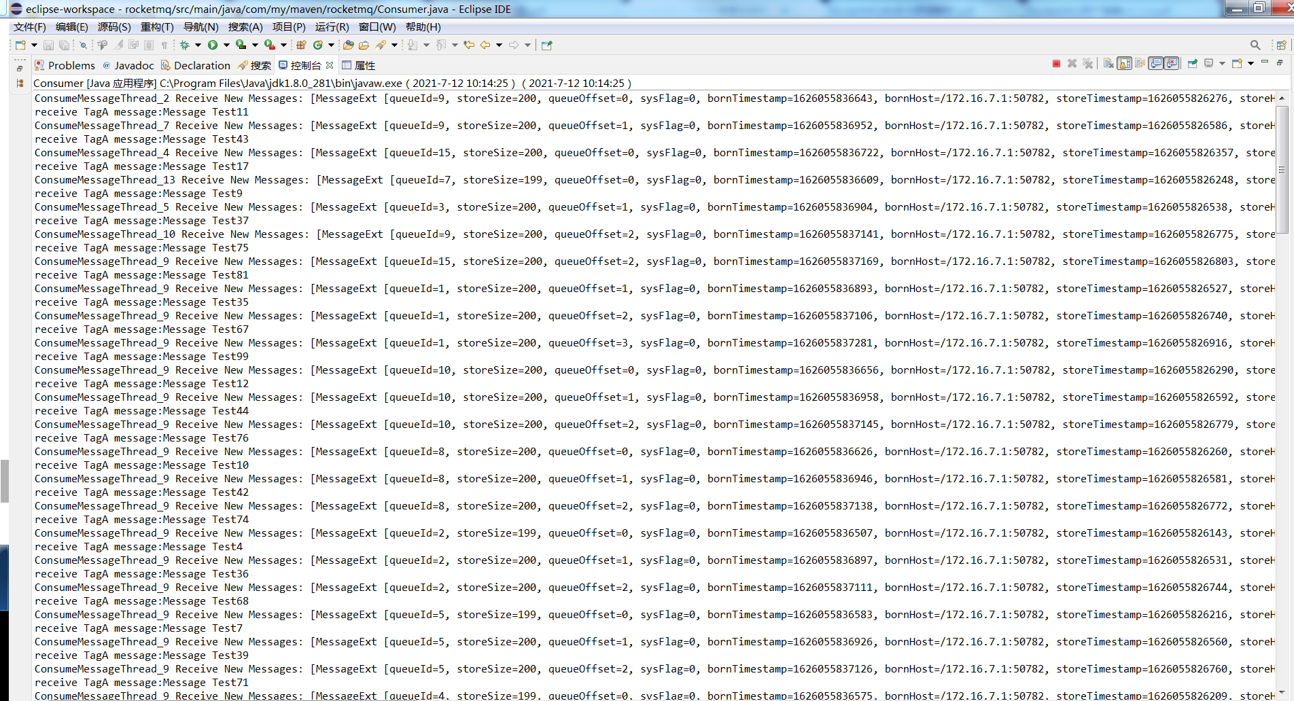1294x701 pixels.
Task: Click the Open Perspective icon
Action: (x=1281, y=45)
